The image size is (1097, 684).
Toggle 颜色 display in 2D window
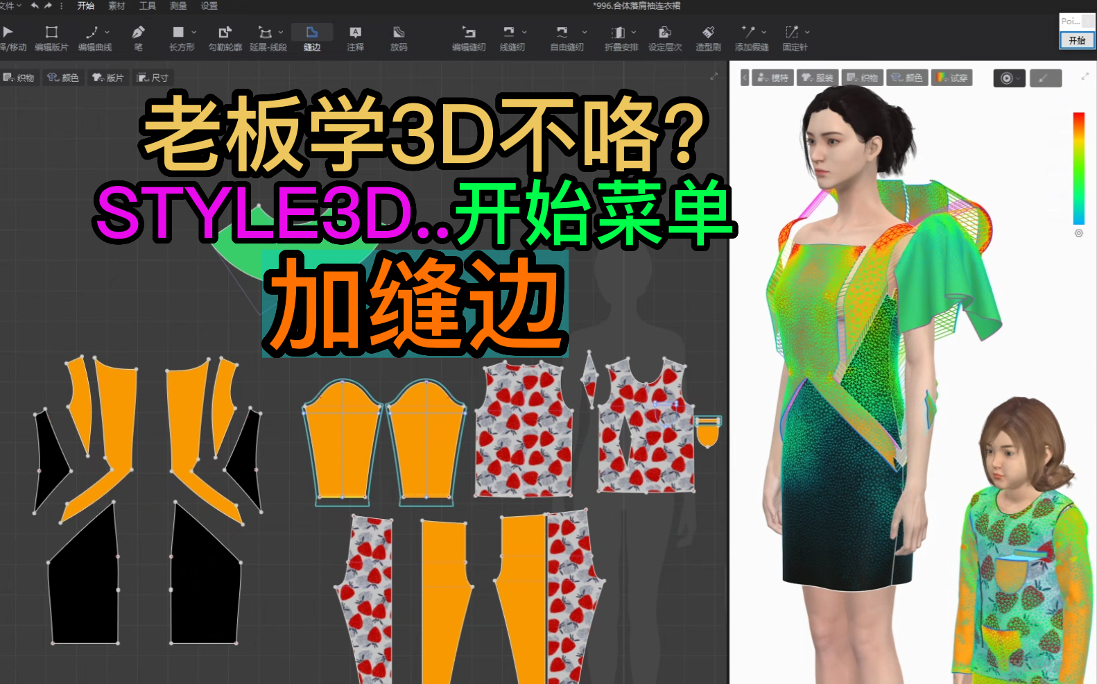pyautogui.click(x=63, y=78)
